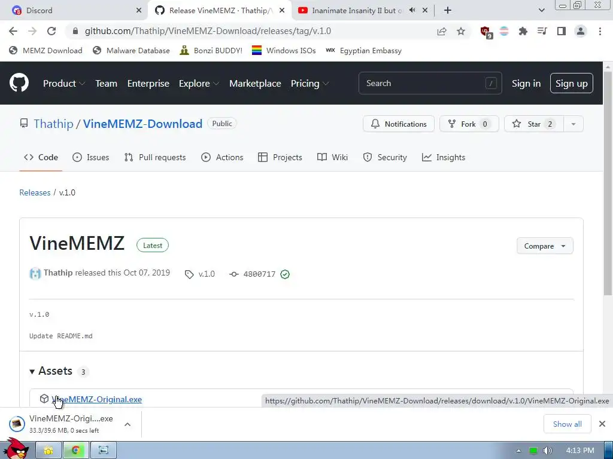Close the Discord tab

coord(139,11)
